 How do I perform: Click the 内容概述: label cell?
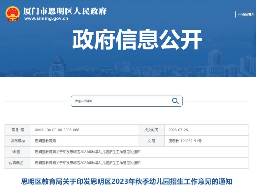click(x=18, y=163)
